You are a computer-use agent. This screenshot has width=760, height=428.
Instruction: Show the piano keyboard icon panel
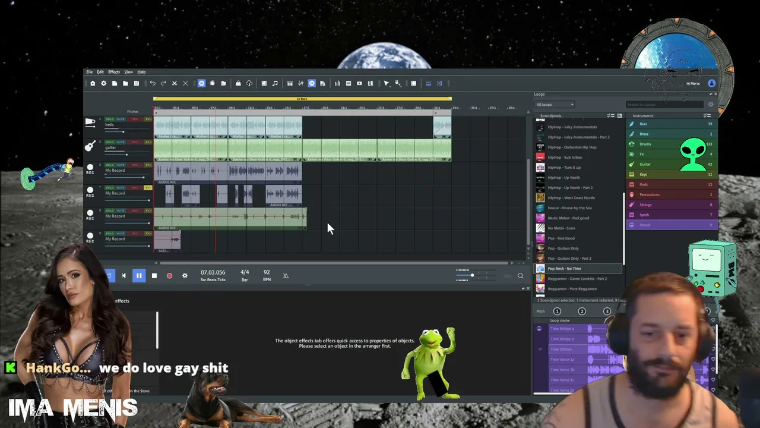pos(290,83)
